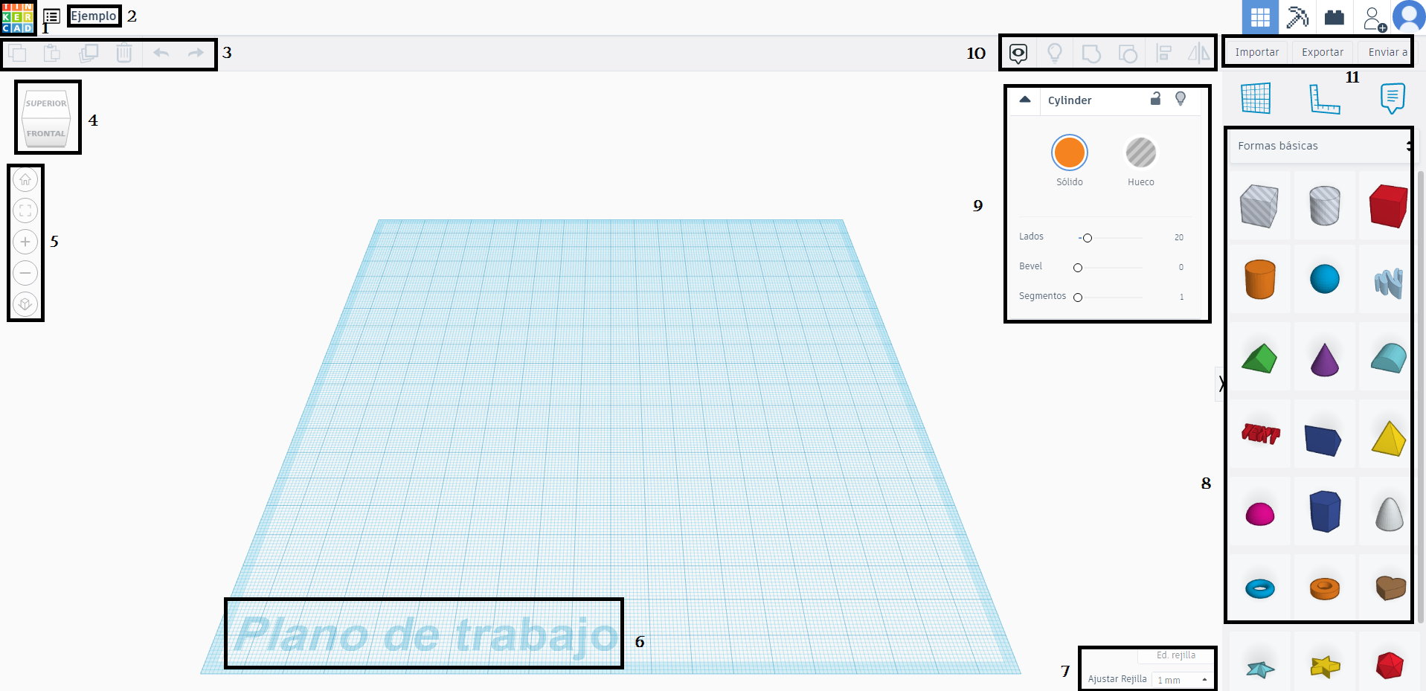1426x691 pixels.
Task: Select the purple cone shape
Action: (x=1325, y=359)
